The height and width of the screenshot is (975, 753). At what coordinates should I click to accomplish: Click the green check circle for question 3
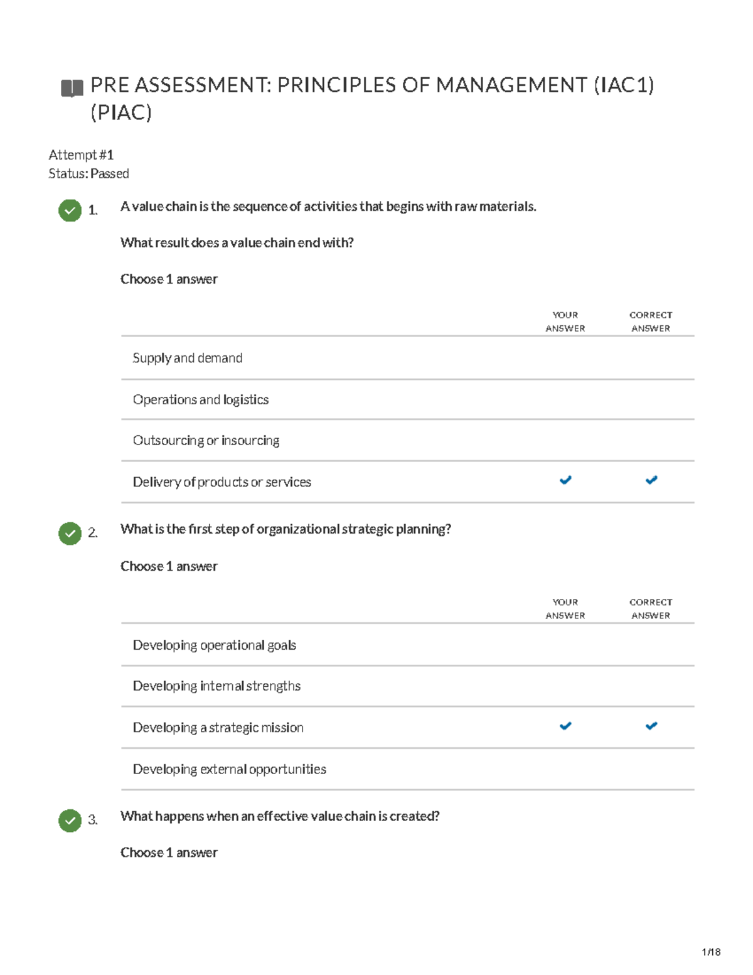pos(70,820)
